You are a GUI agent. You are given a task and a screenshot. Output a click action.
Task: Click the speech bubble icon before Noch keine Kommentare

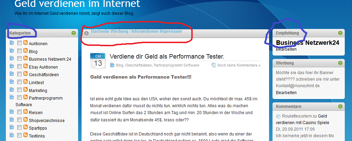214,65
